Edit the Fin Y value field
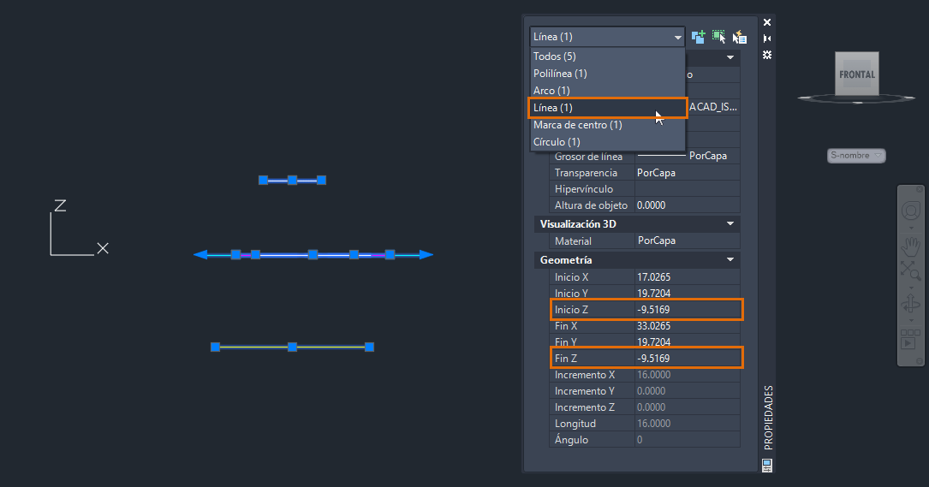This screenshot has height=487, width=929. pos(688,342)
